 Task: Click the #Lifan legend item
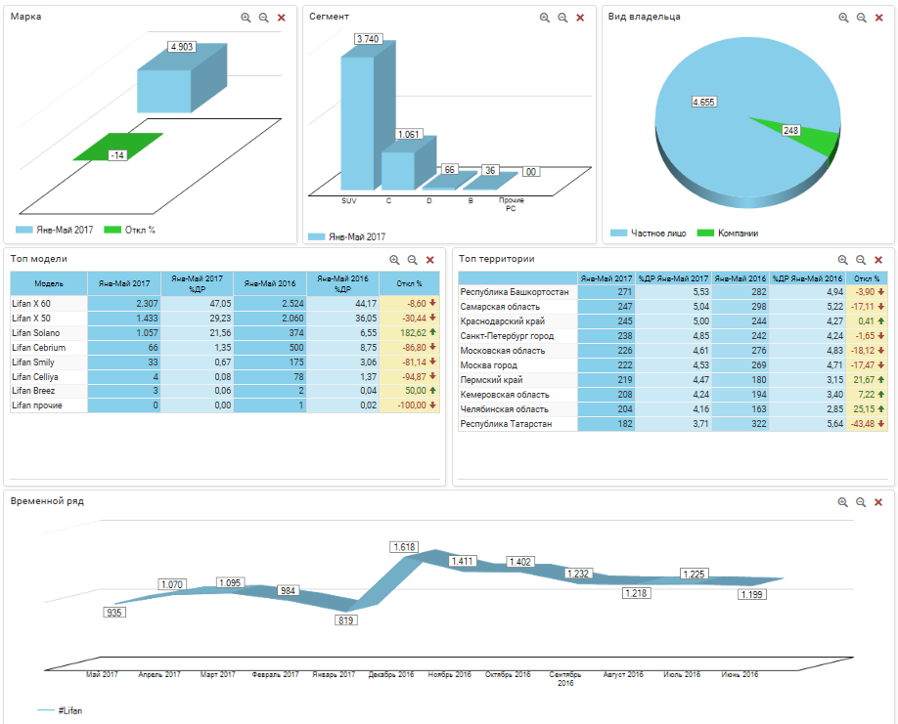coord(59,710)
